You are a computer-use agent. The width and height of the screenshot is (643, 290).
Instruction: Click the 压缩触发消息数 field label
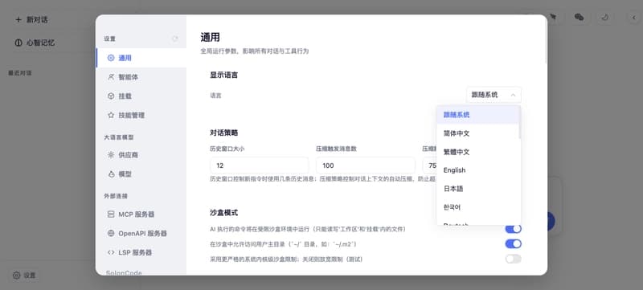coord(336,149)
